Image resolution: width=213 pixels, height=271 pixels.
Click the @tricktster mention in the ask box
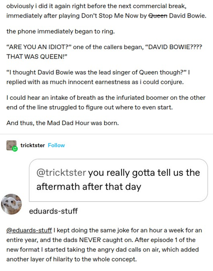click(x=61, y=172)
